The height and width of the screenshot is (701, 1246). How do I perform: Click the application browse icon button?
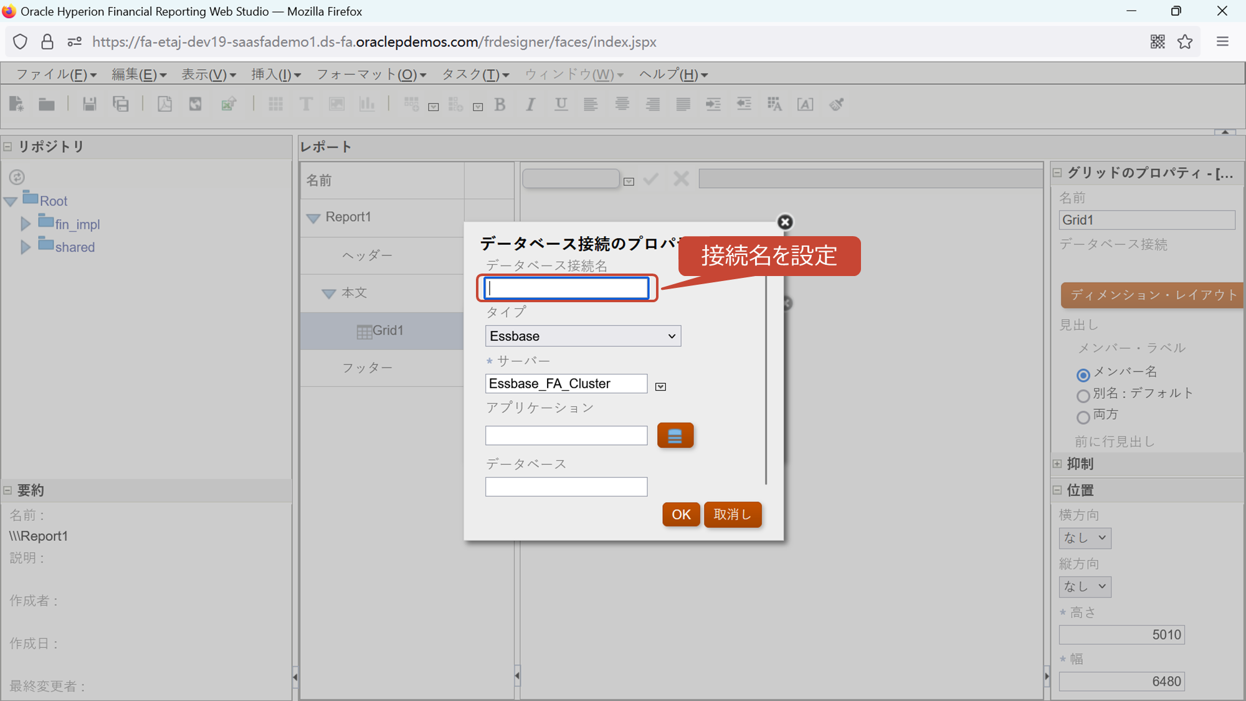click(675, 436)
